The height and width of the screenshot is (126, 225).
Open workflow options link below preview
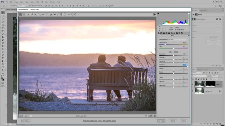[x=99, y=121]
